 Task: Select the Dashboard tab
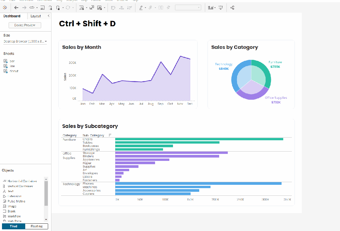12,16
